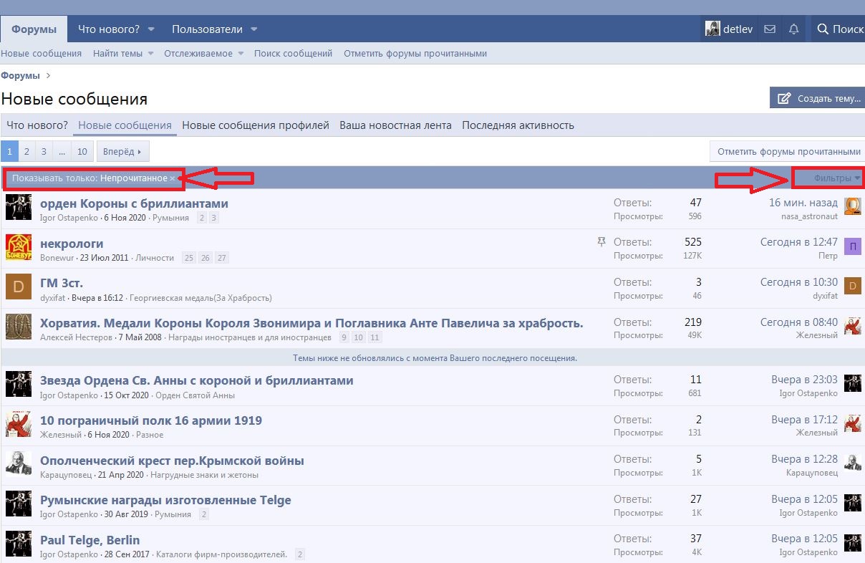Click detlev's user avatar in header

pos(712,29)
